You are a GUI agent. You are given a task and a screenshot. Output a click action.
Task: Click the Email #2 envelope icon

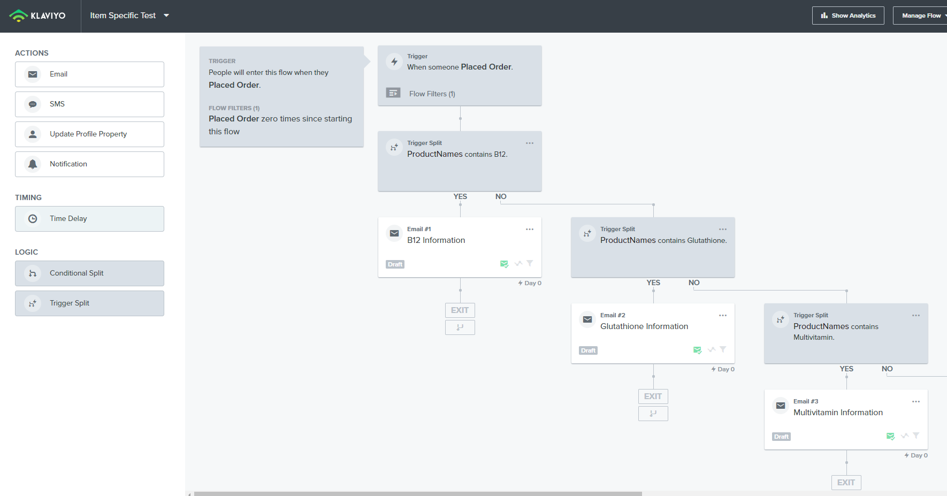pos(587,319)
